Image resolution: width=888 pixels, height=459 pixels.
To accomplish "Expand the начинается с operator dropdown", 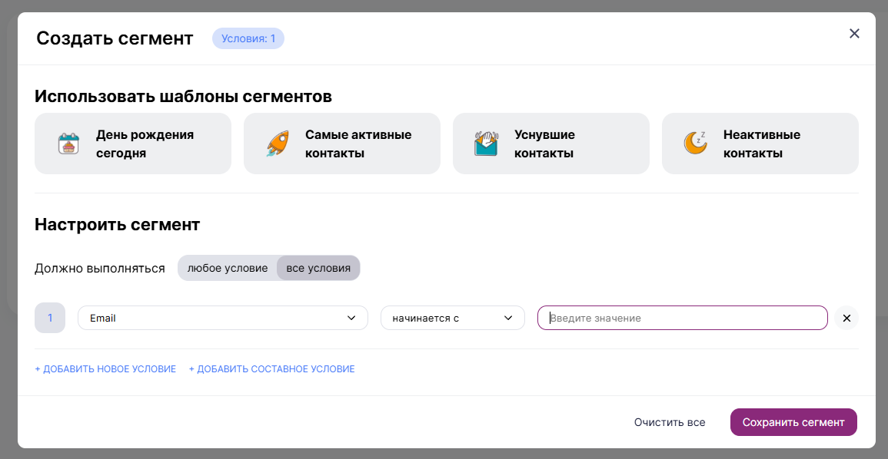I will pos(452,318).
